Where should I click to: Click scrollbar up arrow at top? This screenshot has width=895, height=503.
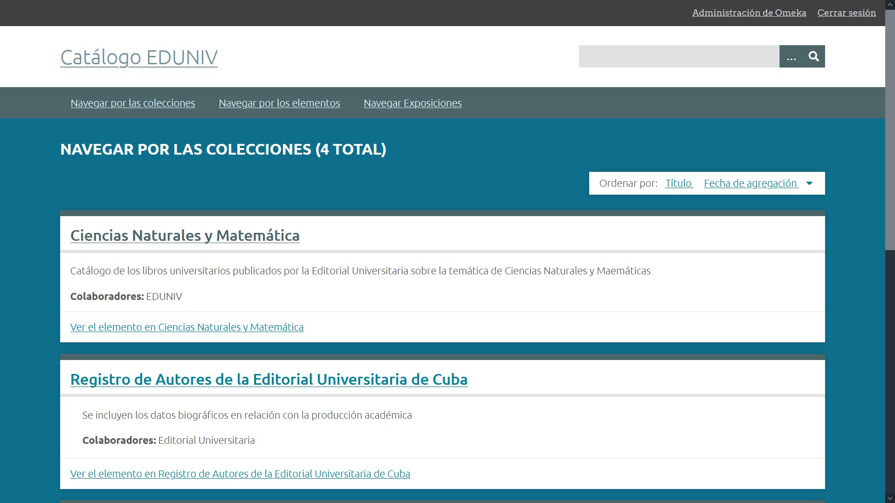tap(890, 4)
